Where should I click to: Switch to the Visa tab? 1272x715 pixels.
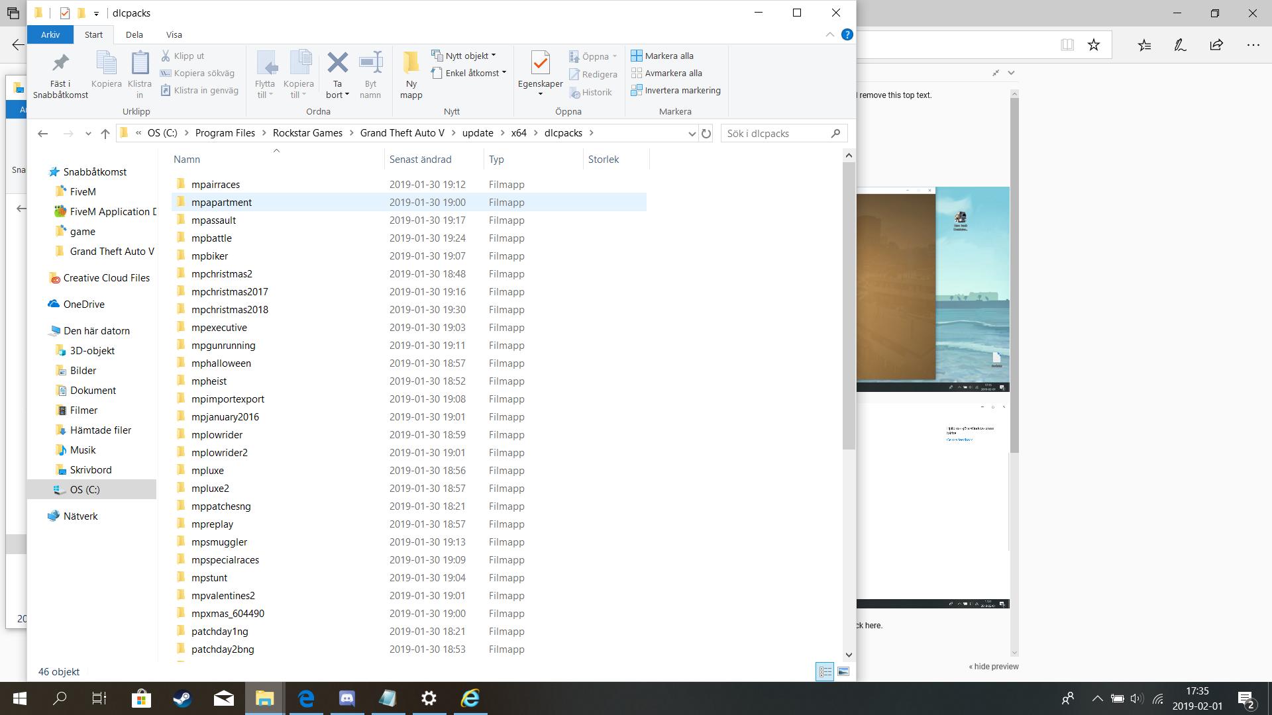(x=174, y=34)
